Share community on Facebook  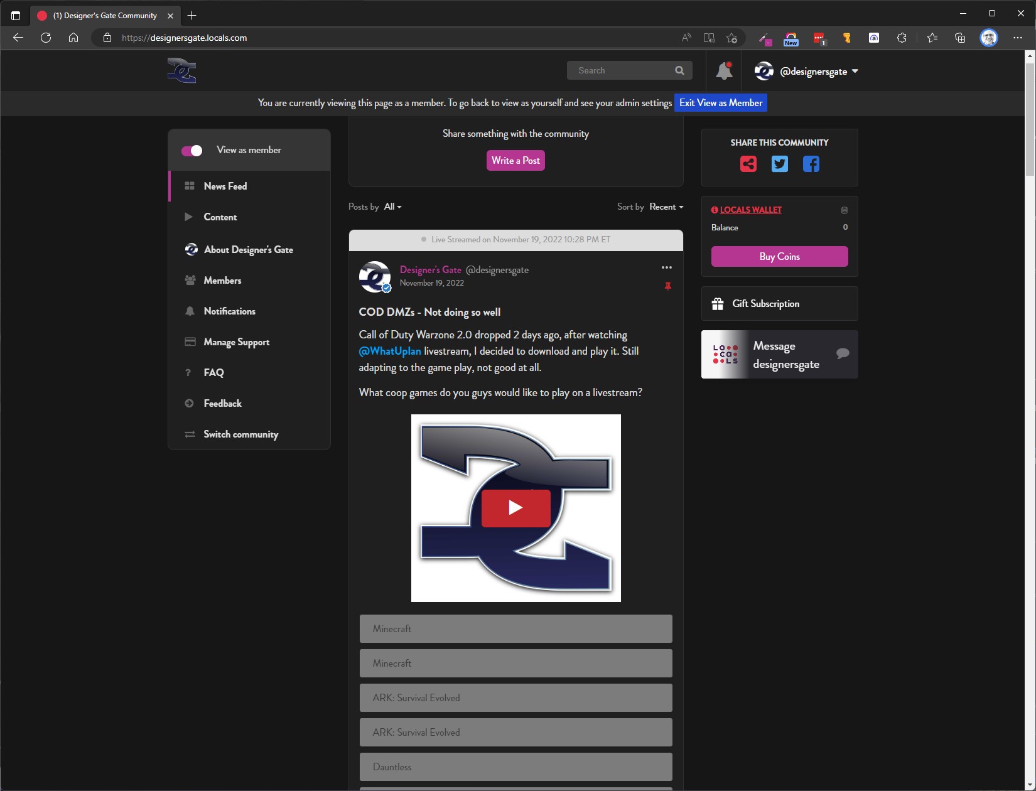(x=811, y=164)
